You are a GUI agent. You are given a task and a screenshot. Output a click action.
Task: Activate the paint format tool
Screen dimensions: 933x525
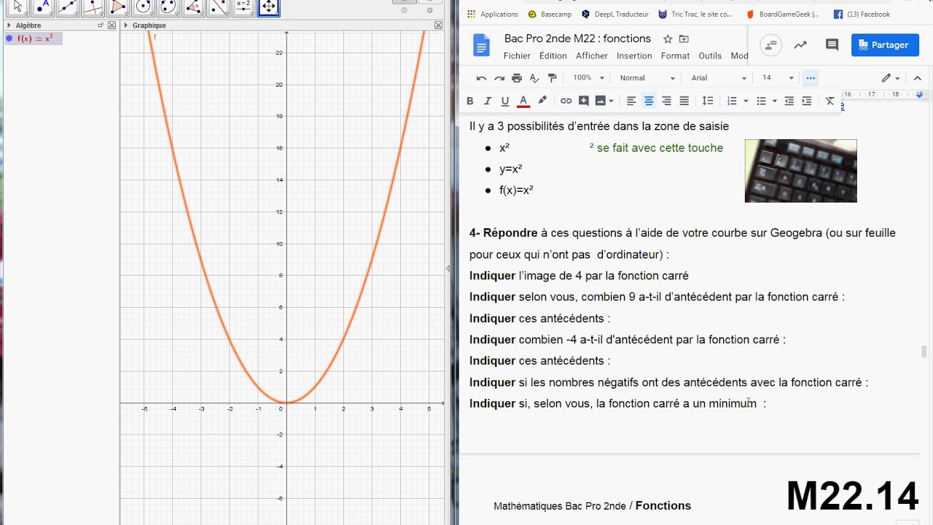552,78
